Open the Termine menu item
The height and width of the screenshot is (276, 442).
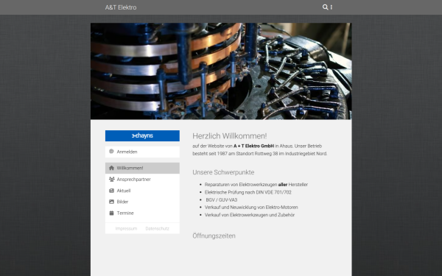(x=142, y=213)
